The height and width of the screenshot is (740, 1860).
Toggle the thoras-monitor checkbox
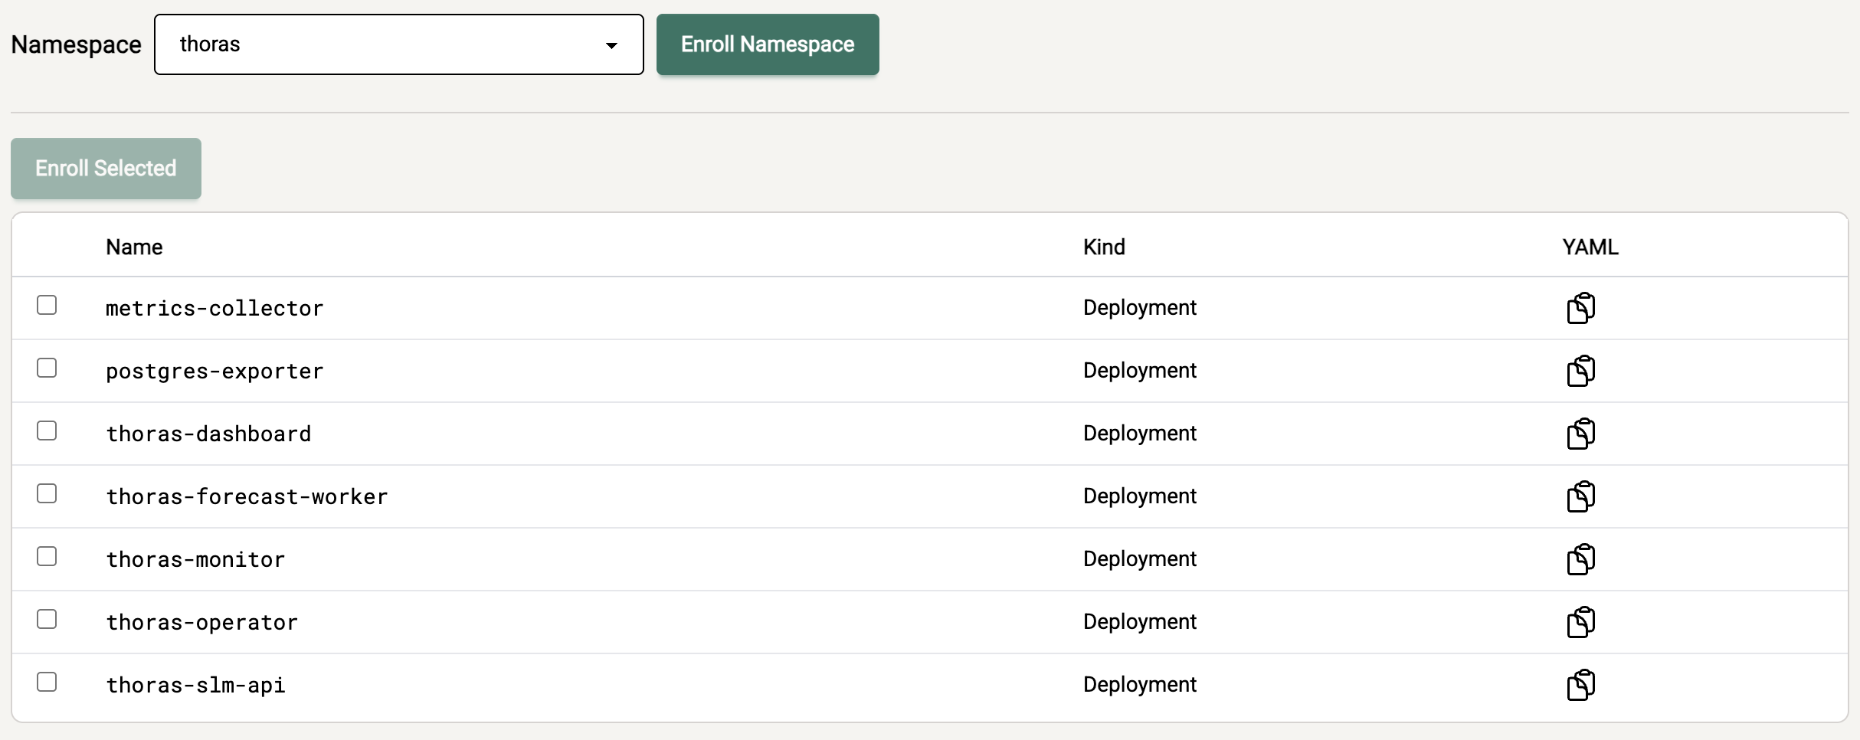tap(47, 556)
